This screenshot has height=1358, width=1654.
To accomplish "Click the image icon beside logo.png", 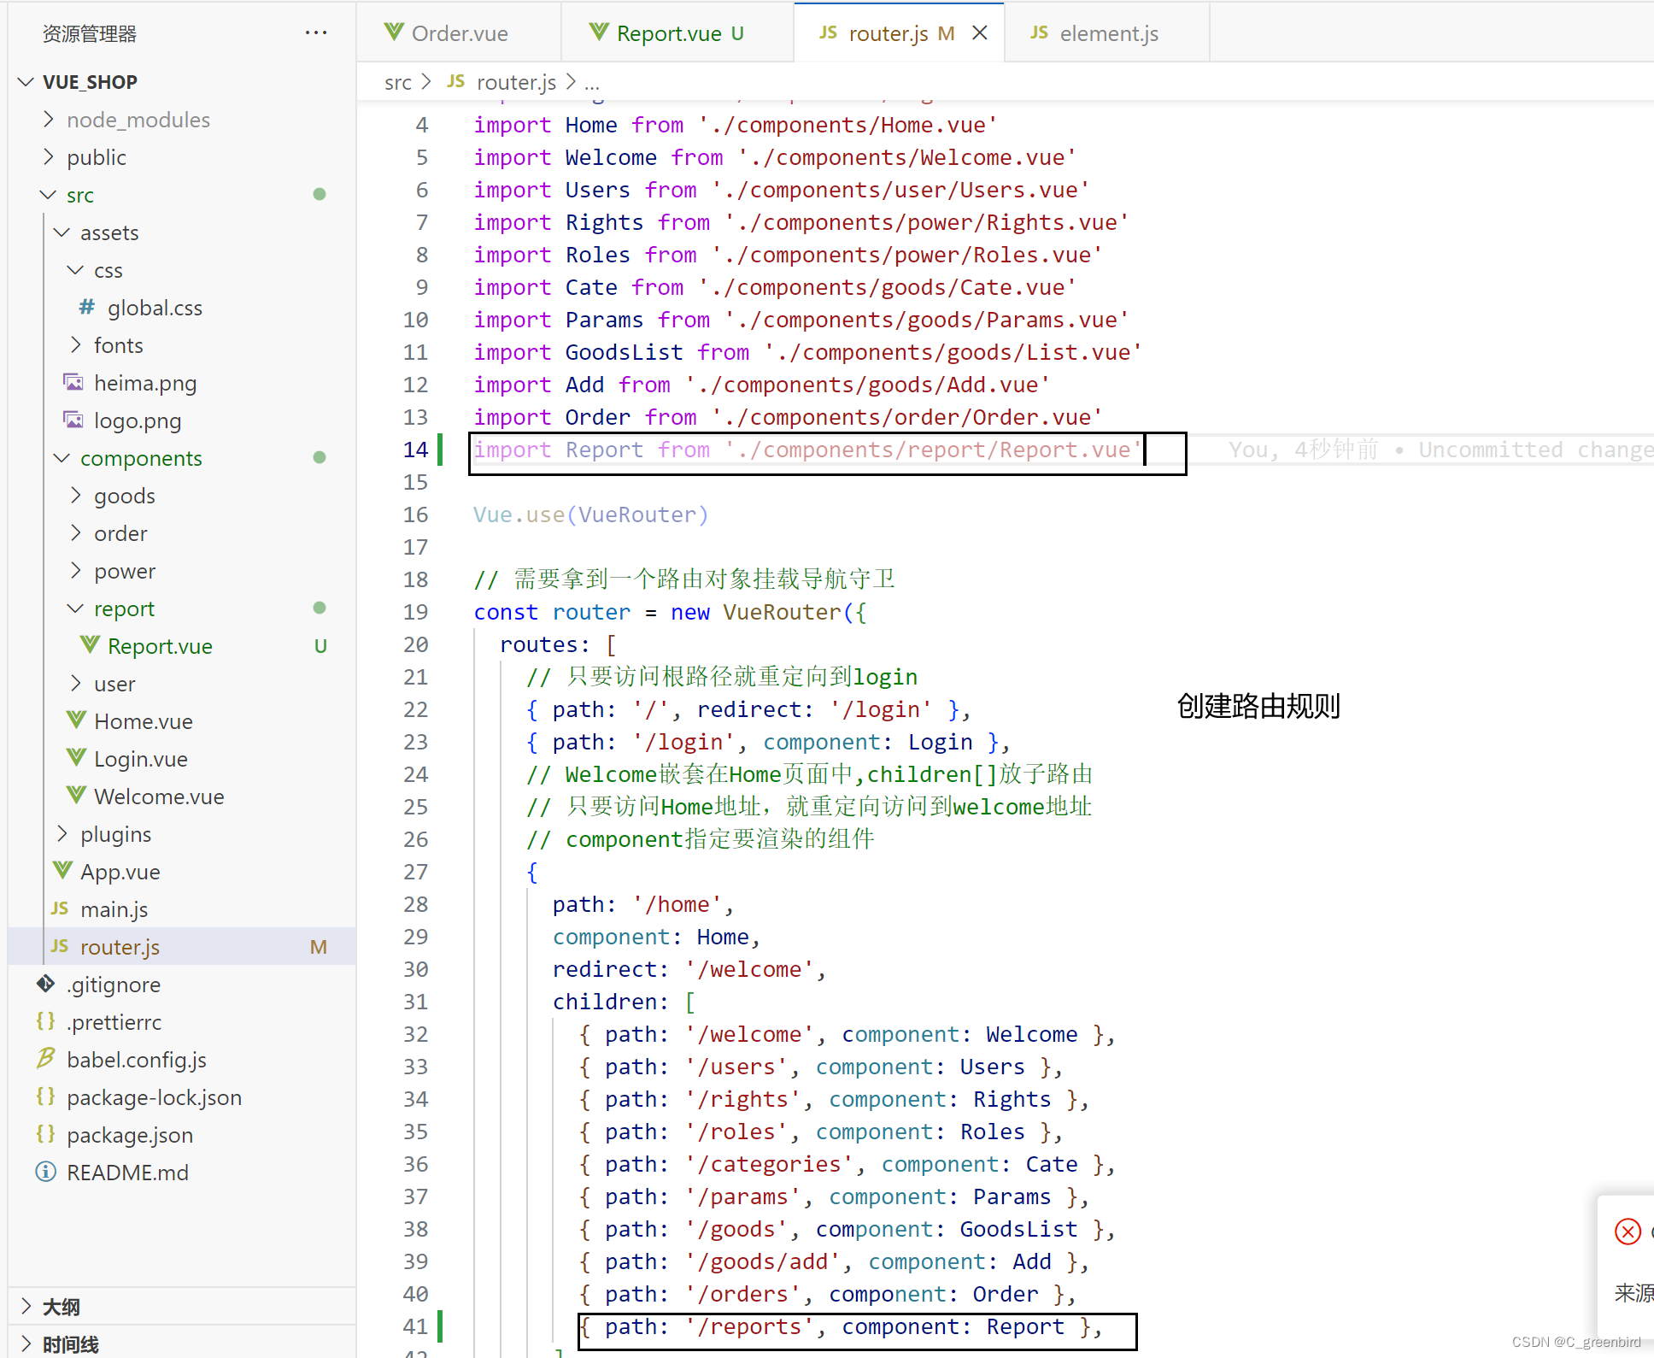I will point(74,420).
